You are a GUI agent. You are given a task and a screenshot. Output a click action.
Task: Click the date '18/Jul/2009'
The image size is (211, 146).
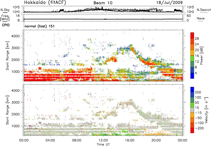[x=169, y=3]
